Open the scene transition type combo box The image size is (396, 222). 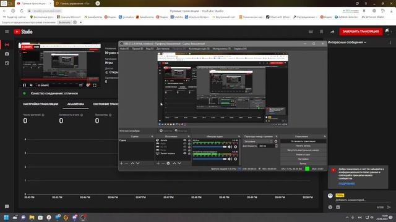pos(258,141)
